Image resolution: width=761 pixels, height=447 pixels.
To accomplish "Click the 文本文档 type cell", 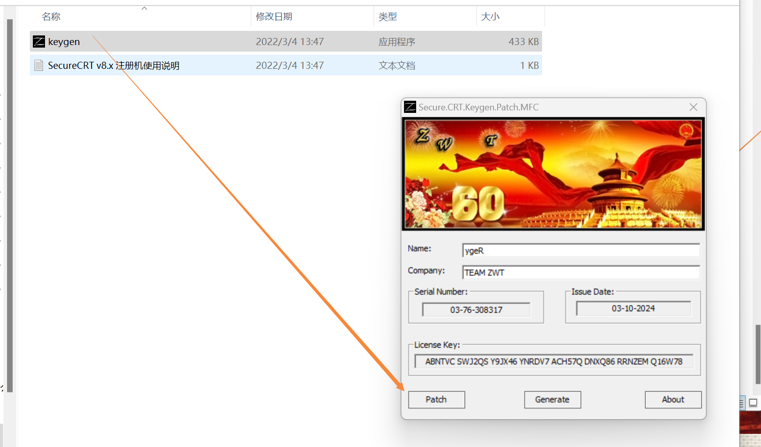I will click(397, 65).
